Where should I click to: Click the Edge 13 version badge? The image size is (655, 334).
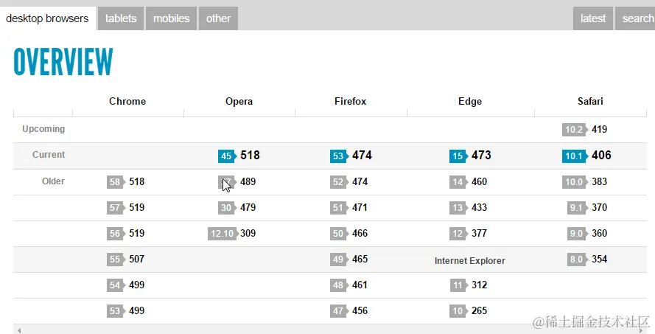[x=459, y=208]
